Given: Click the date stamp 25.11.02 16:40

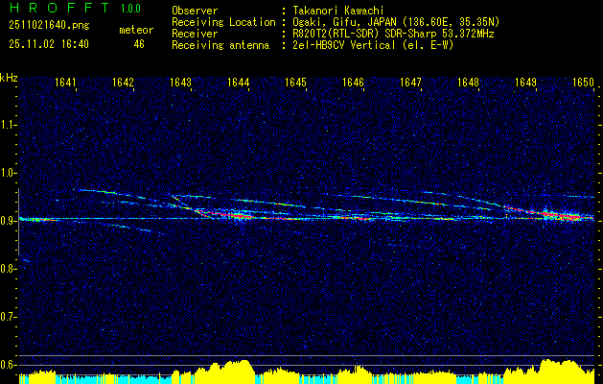Looking at the screenshot, I should (49, 44).
